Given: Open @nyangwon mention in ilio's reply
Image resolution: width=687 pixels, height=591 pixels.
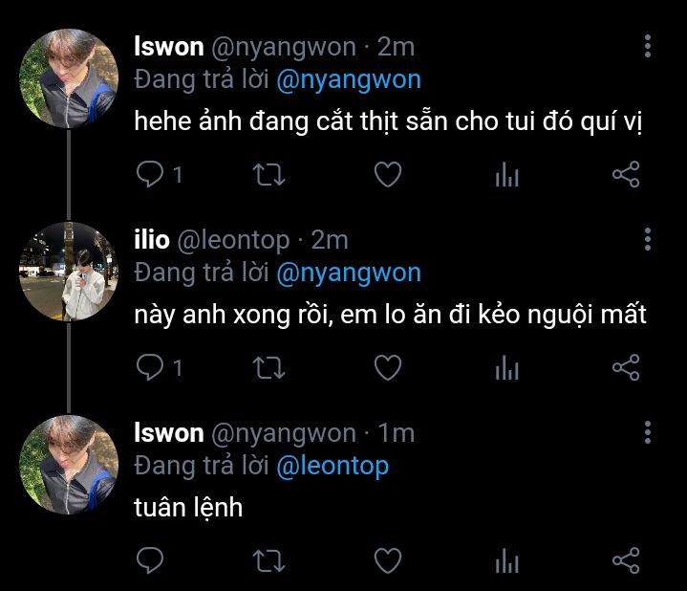Looking at the screenshot, I should 348,274.
